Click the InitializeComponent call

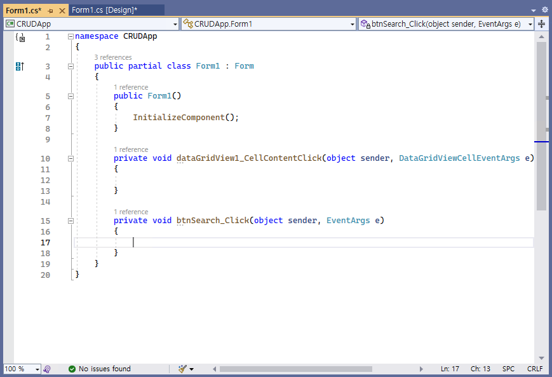click(x=178, y=118)
